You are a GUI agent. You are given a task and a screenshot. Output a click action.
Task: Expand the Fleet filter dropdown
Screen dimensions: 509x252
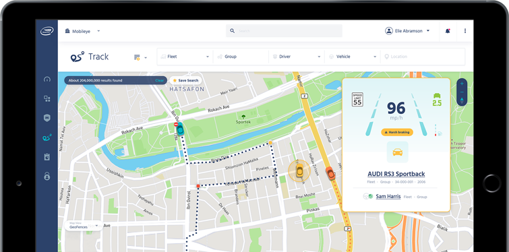click(x=185, y=57)
